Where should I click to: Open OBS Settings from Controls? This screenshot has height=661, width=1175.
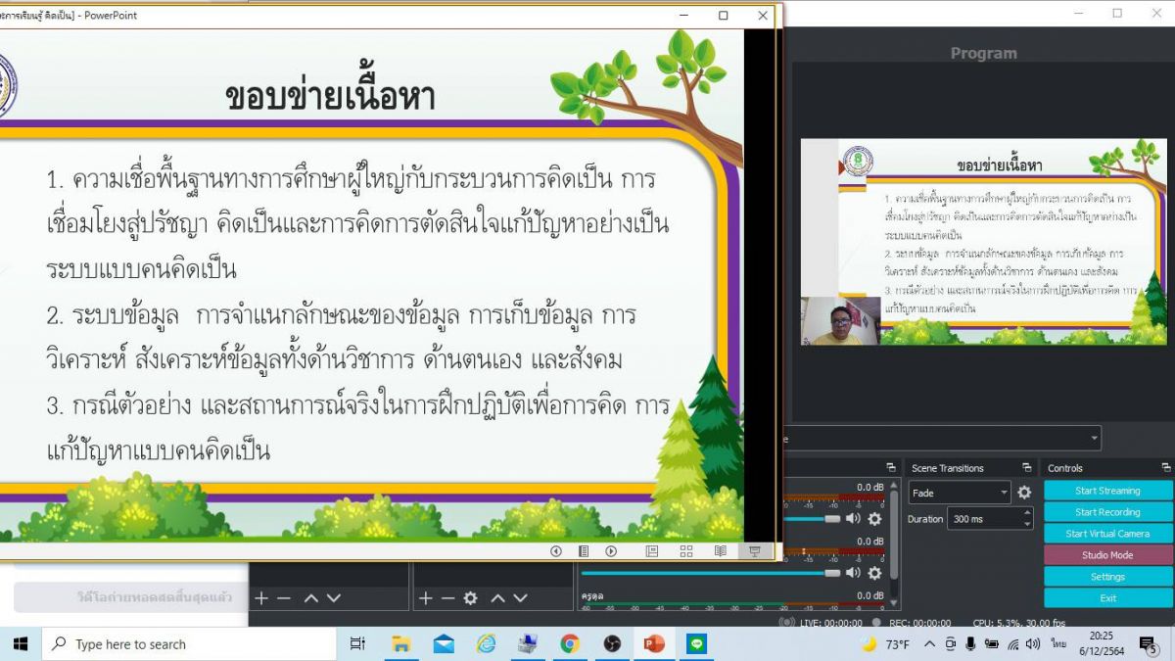1107,577
